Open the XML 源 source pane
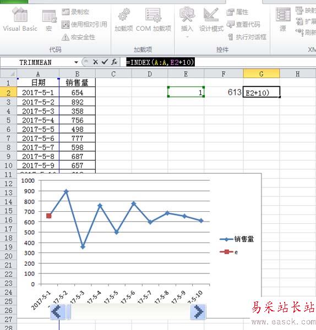 coord(283,20)
